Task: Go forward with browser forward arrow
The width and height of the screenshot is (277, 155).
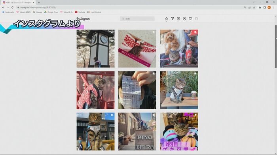Action: coord(8,7)
